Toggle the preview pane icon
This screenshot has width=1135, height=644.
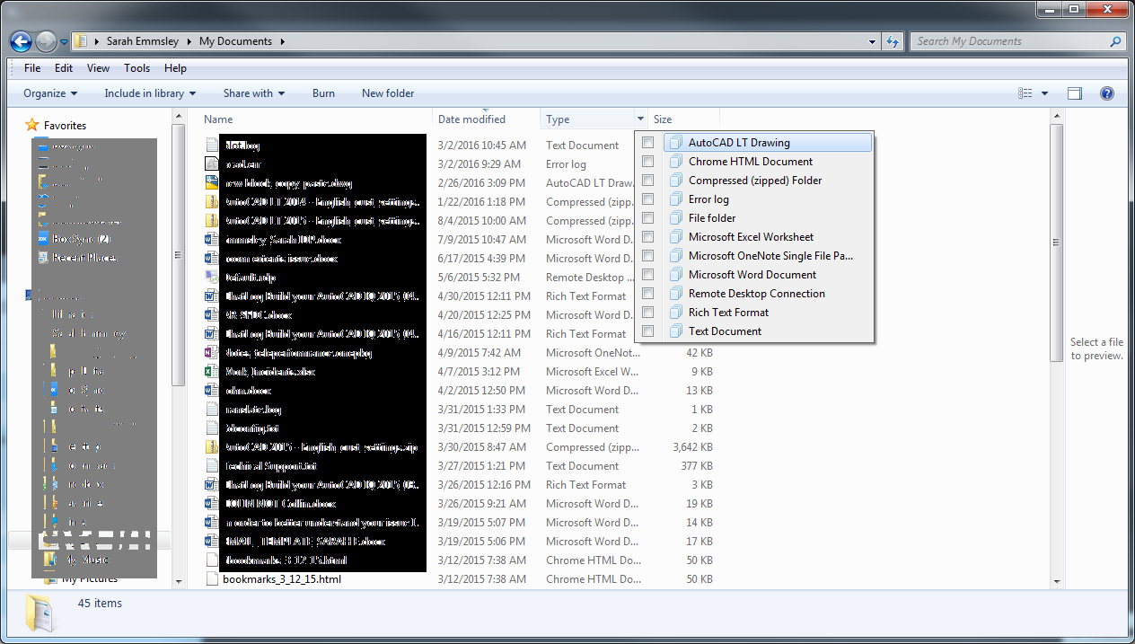tap(1075, 93)
